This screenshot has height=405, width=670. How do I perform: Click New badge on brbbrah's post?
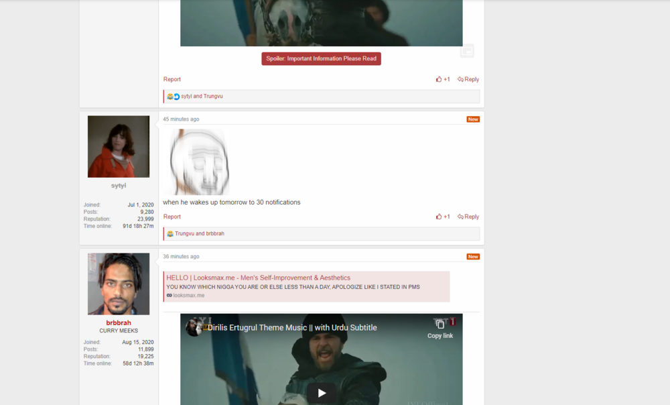pos(473,257)
